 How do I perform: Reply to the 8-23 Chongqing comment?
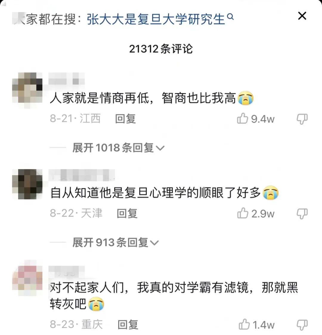point(128,325)
